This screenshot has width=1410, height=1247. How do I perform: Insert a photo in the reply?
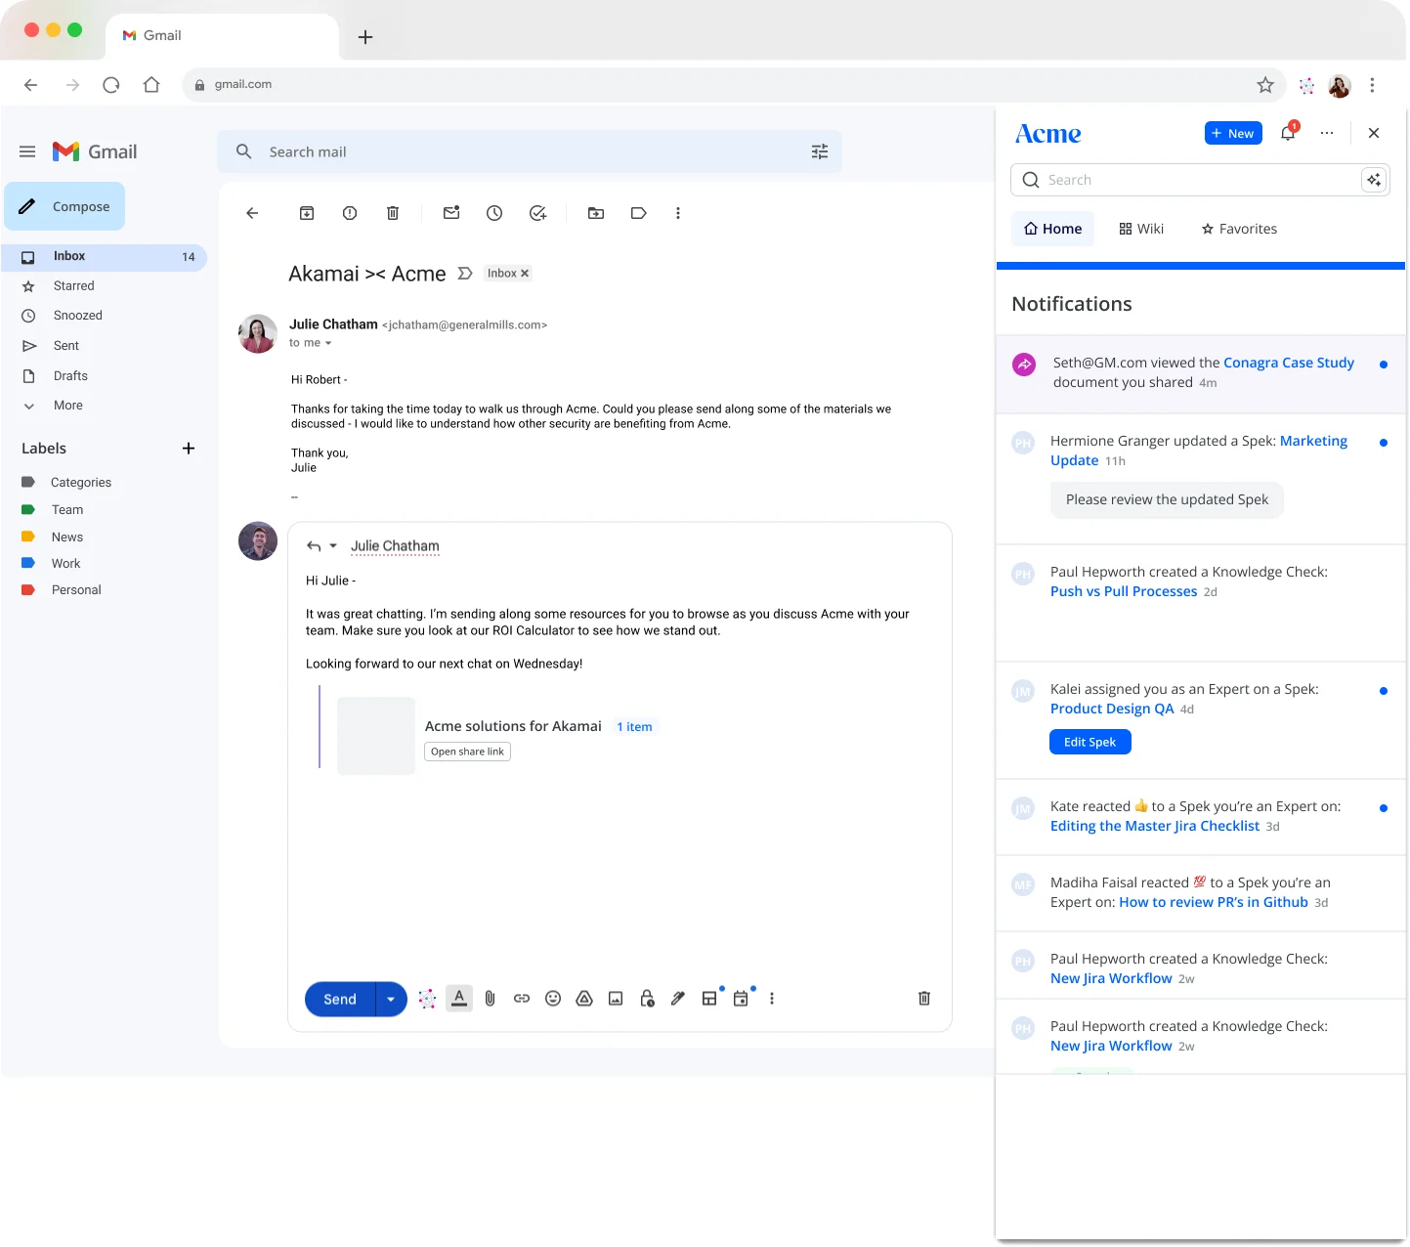[616, 999]
